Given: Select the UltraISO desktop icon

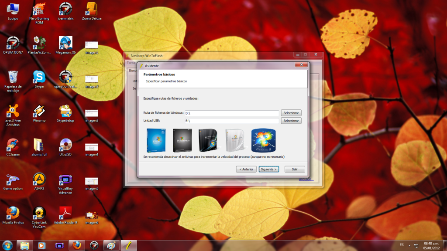Looking at the screenshot, I should 65,147.
